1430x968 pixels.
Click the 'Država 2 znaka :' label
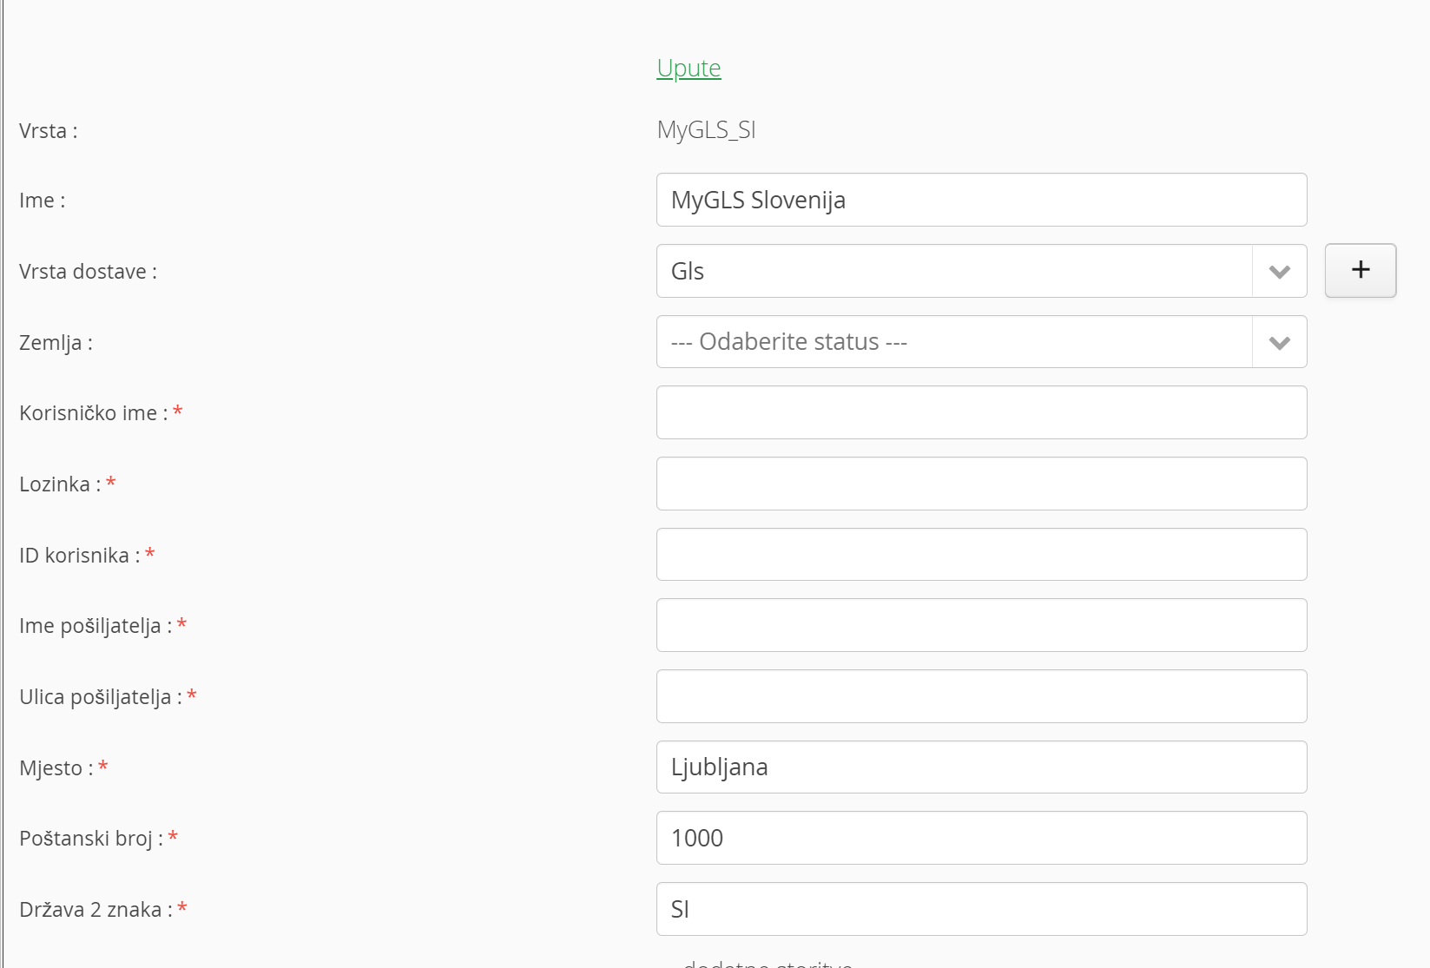click(x=96, y=910)
